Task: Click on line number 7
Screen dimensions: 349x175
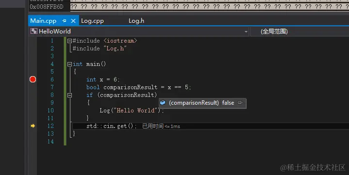Action: click(x=52, y=87)
